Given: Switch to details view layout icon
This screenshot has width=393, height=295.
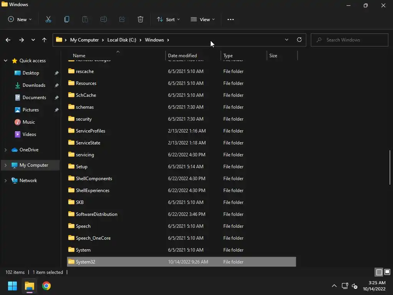Looking at the screenshot, I should coord(379,272).
